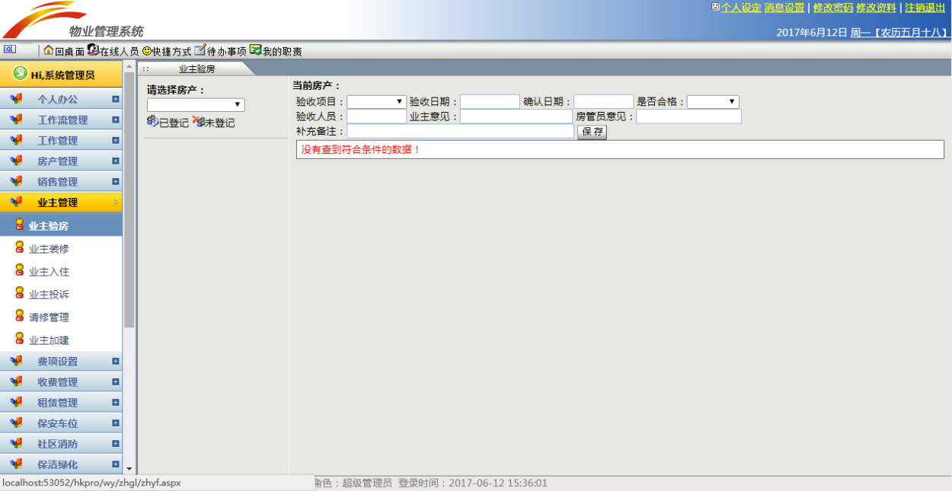Click the 已登记 registered icon
The width and height of the screenshot is (952, 491).
(x=152, y=122)
